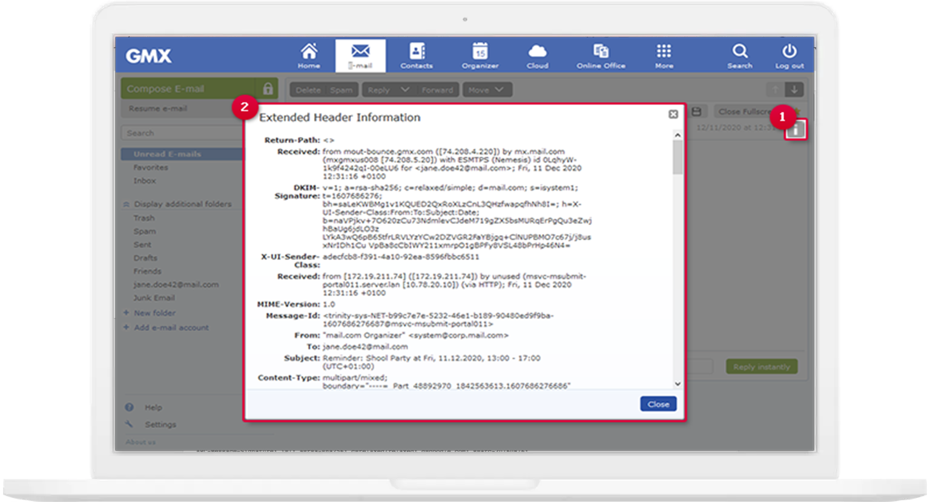The width and height of the screenshot is (930, 502).
Task: Click the X-UI-Sender-Class value
Action: 401,256
